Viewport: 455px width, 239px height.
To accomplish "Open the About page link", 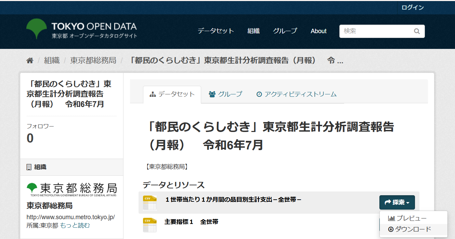I will point(318,31).
